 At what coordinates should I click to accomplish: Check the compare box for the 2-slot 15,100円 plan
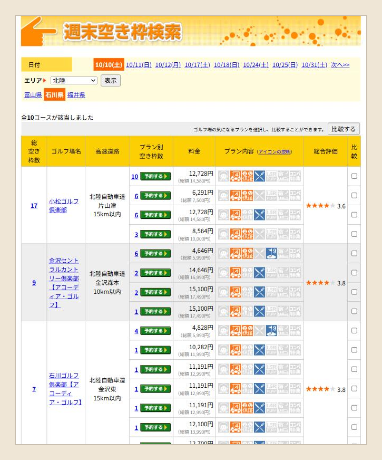click(354, 292)
